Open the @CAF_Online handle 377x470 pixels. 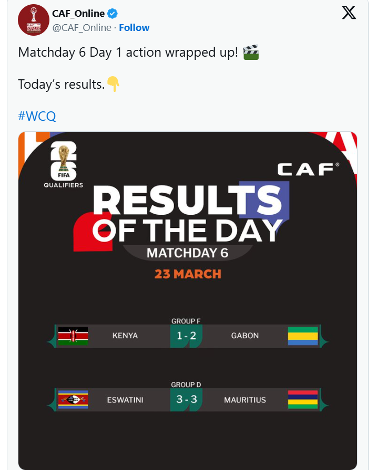click(x=82, y=28)
